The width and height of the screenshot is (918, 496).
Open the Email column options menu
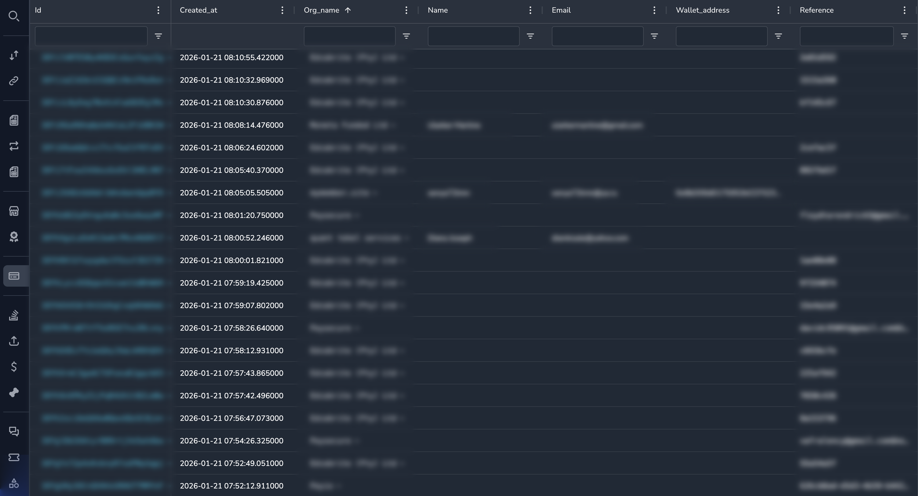pyautogui.click(x=654, y=10)
